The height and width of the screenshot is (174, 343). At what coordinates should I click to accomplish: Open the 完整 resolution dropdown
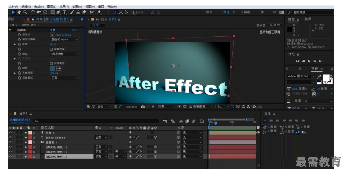click(x=167, y=107)
